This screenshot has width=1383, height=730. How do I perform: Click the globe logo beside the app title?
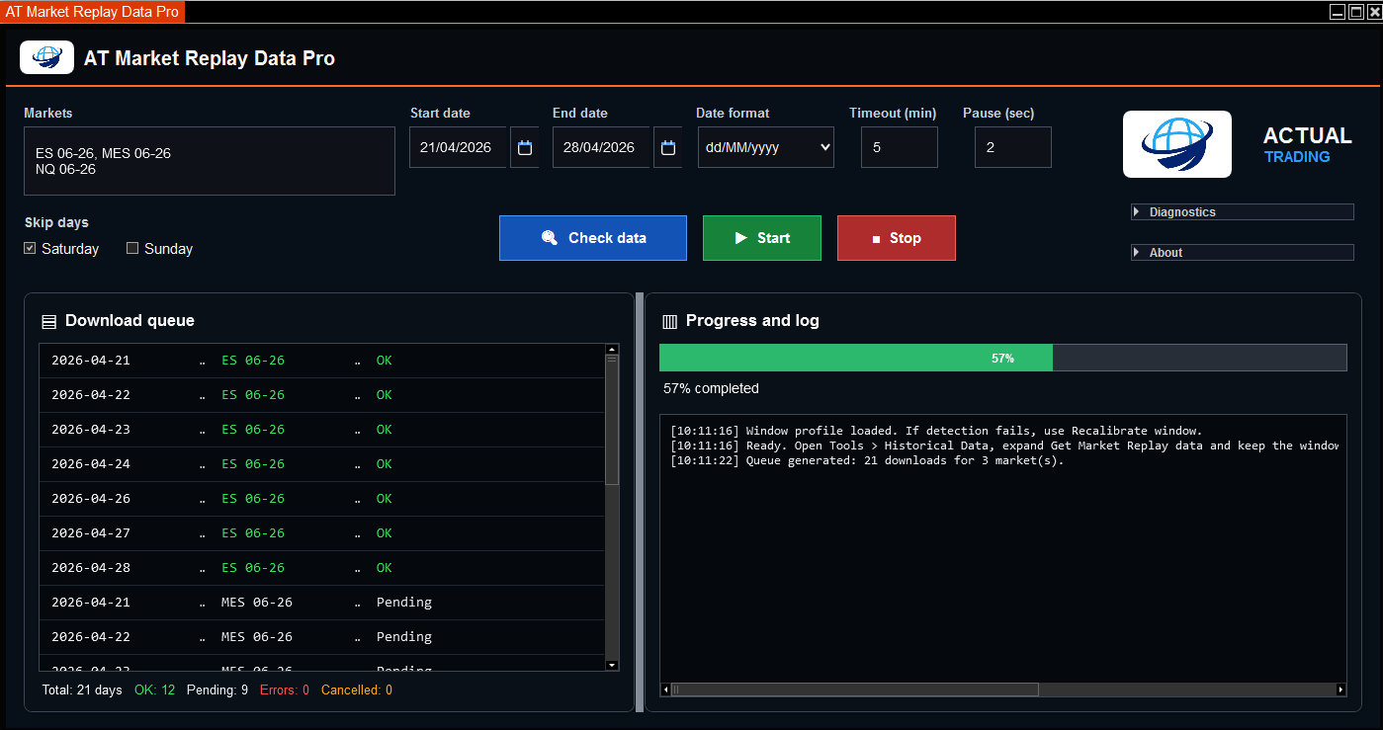point(46,57)
